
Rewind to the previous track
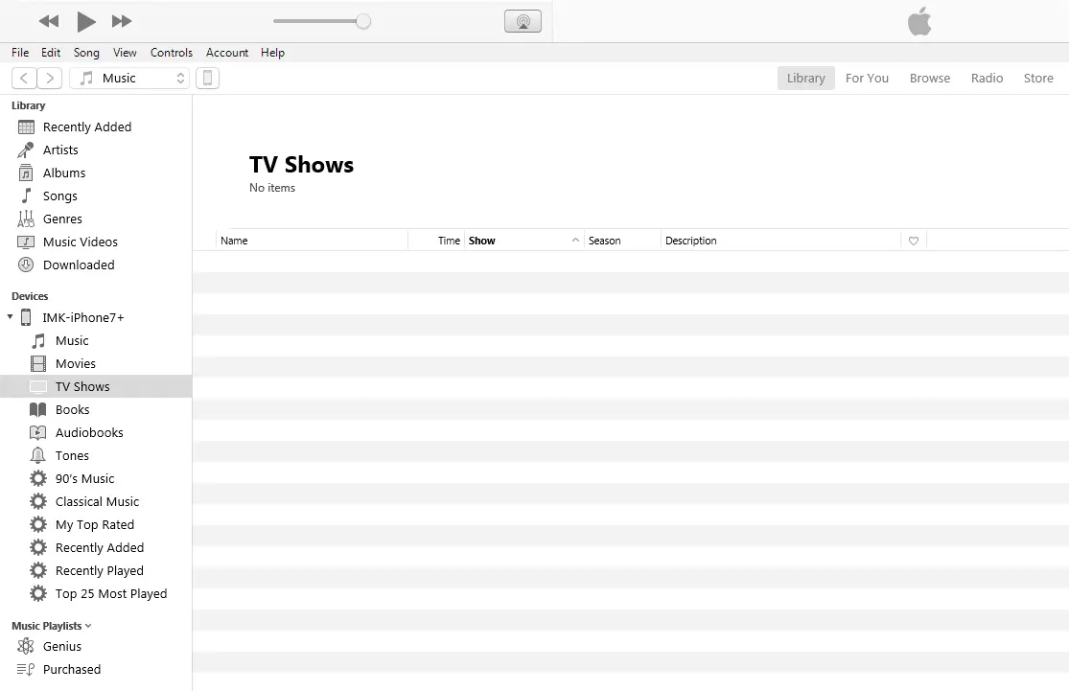click(x=49, y=21)
